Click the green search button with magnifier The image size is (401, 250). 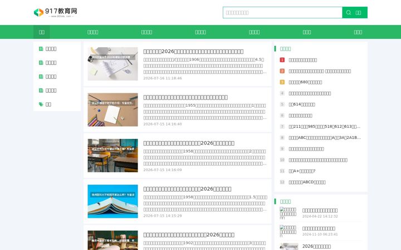click(x=355, y=12)
